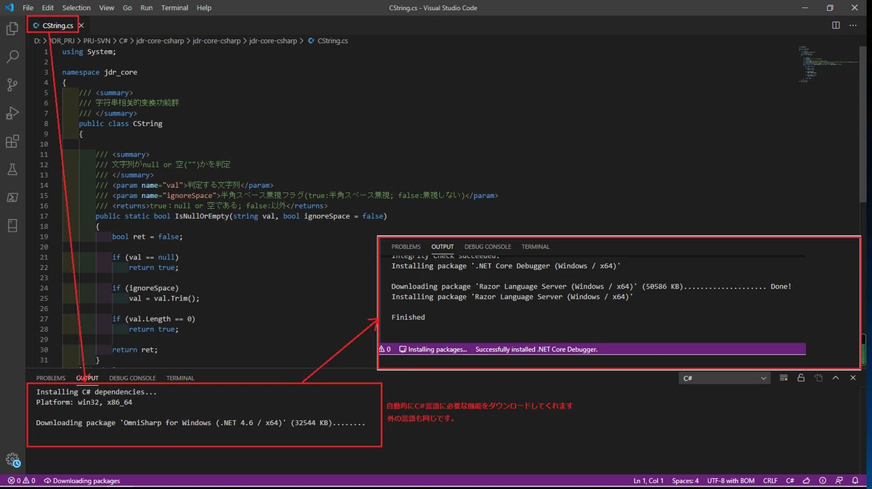Toggle output scroll lock icon
This screenshot has height=489, width=872.
point(801,378)
